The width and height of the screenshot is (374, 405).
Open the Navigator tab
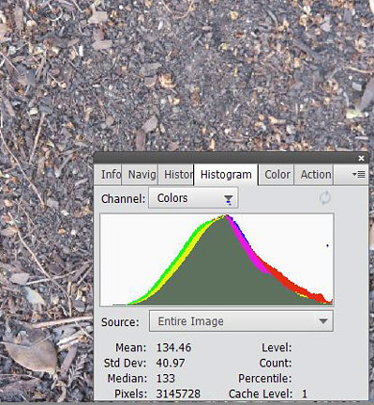(141, 175)
